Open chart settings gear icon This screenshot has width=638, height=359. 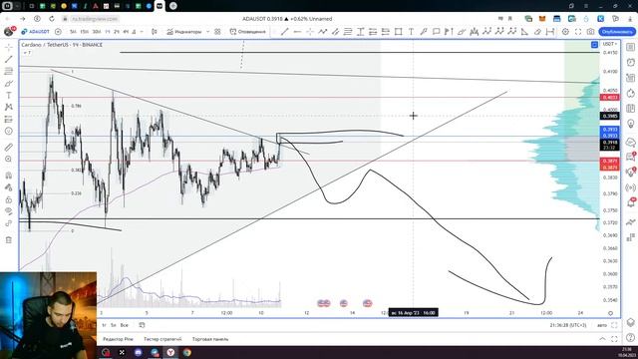[565, 32]
